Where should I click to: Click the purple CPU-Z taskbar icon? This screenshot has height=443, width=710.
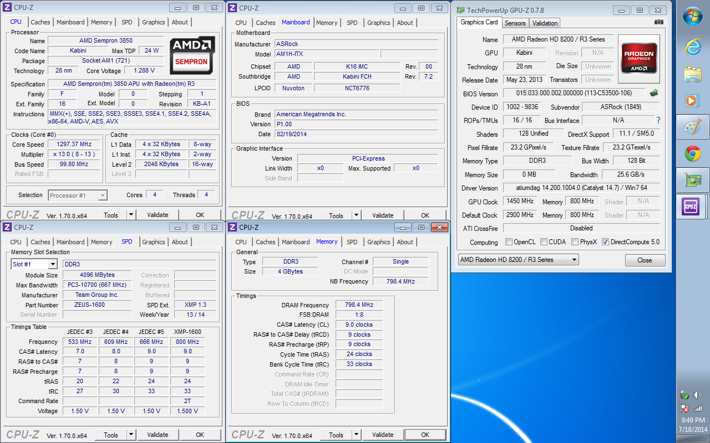click(x=692, y=207)
